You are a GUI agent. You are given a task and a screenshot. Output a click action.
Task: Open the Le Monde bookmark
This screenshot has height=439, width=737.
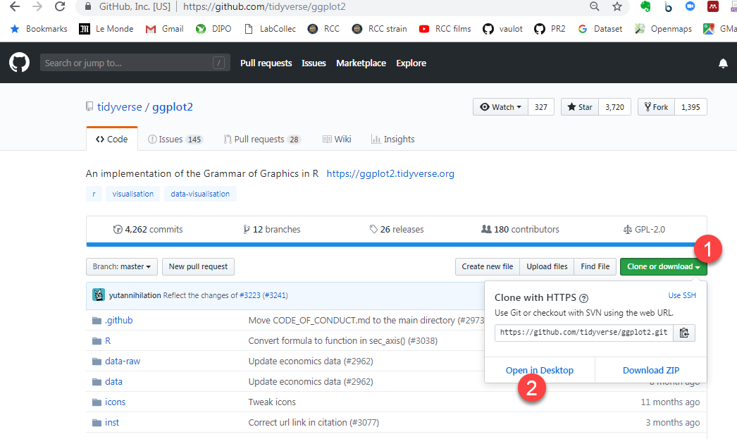[x=106, y=29]
